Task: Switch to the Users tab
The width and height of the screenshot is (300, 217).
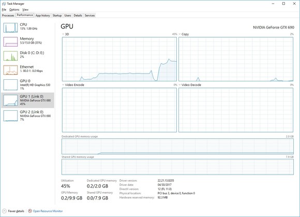Action: pos(68,16)
